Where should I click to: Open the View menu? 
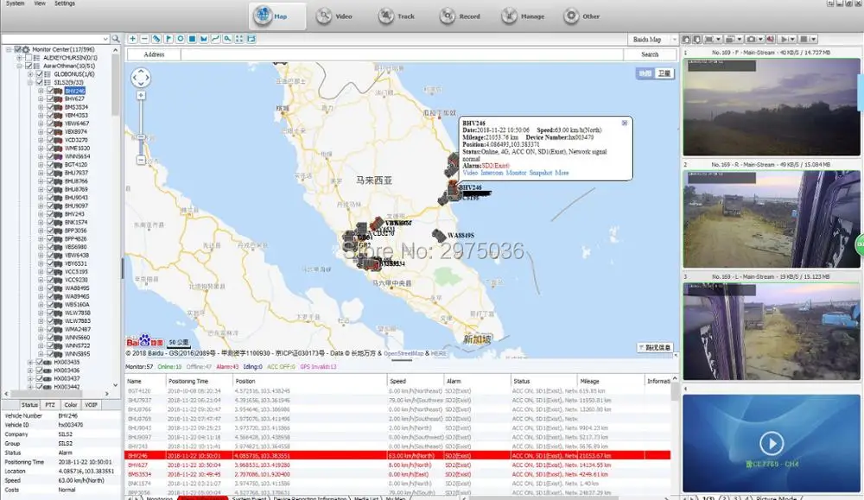40,3
